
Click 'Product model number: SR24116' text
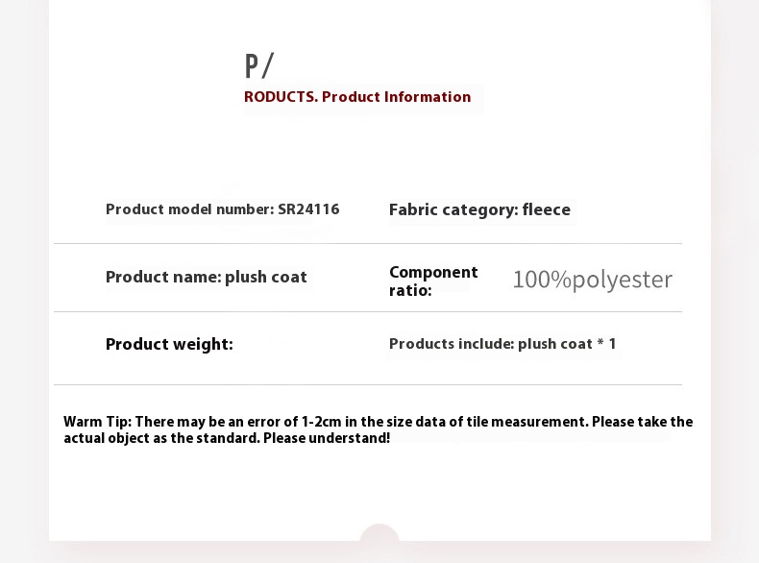[223, 209]
